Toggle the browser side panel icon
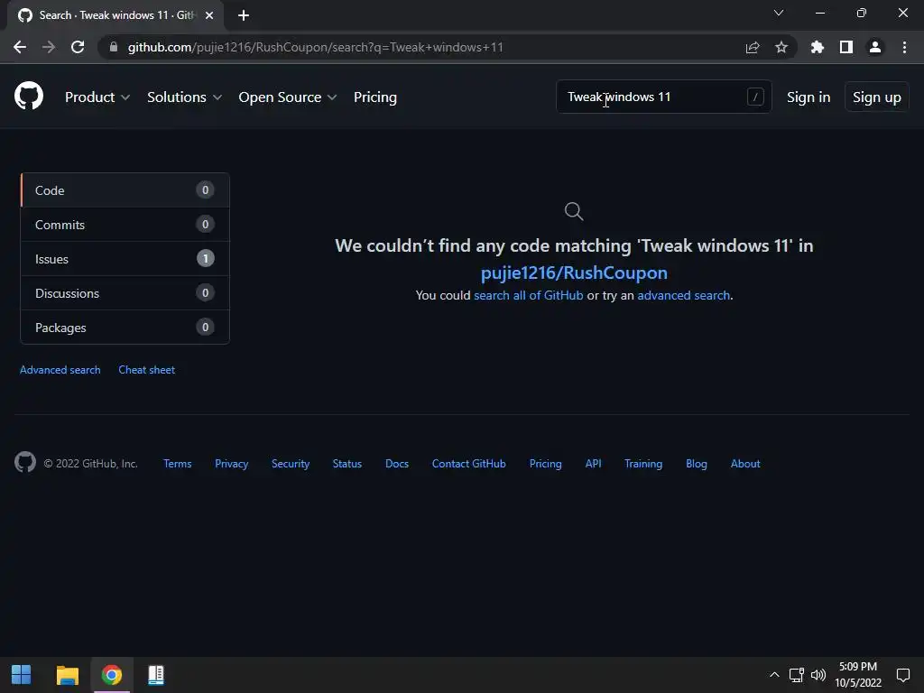 click(x=846, y=47)
